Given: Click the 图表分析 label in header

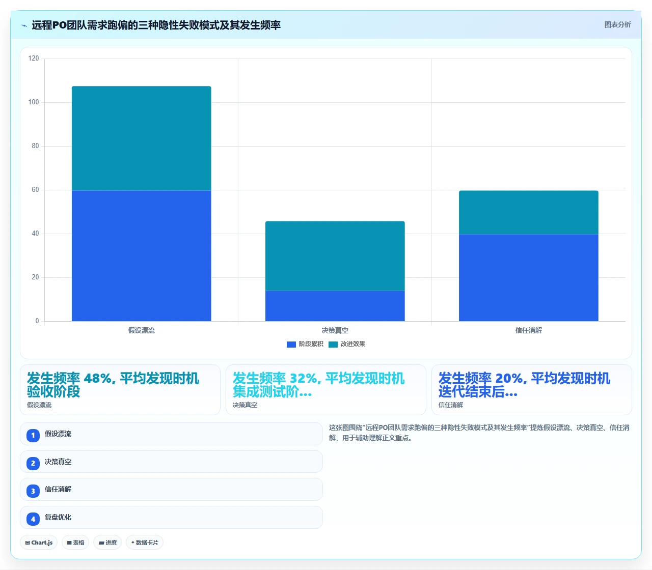Looking at the screenshot, I should coord(617,25).
